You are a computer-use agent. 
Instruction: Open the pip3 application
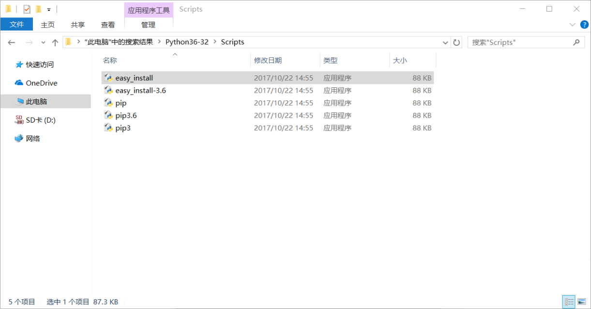[123, 127]
